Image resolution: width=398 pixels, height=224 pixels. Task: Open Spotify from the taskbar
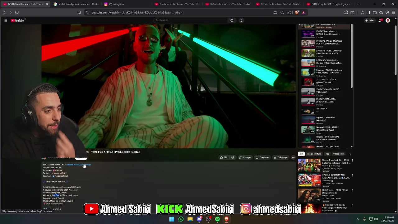[217, 219]
